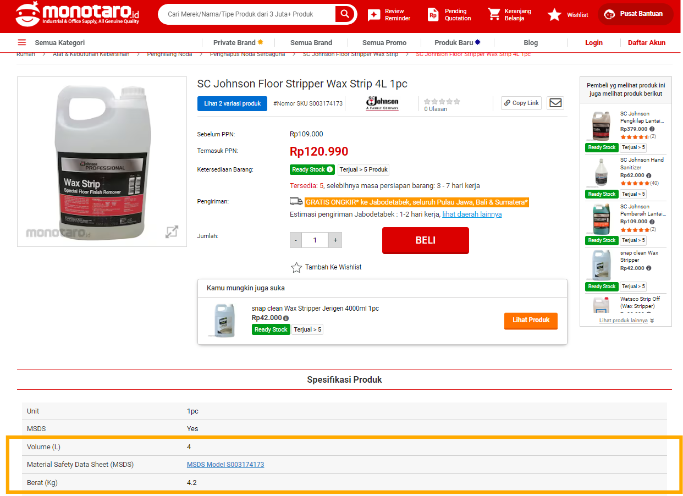Screen dimensions: 683x496
Task: Open lihat daerah lainnya link
Action: coord(472,214)
